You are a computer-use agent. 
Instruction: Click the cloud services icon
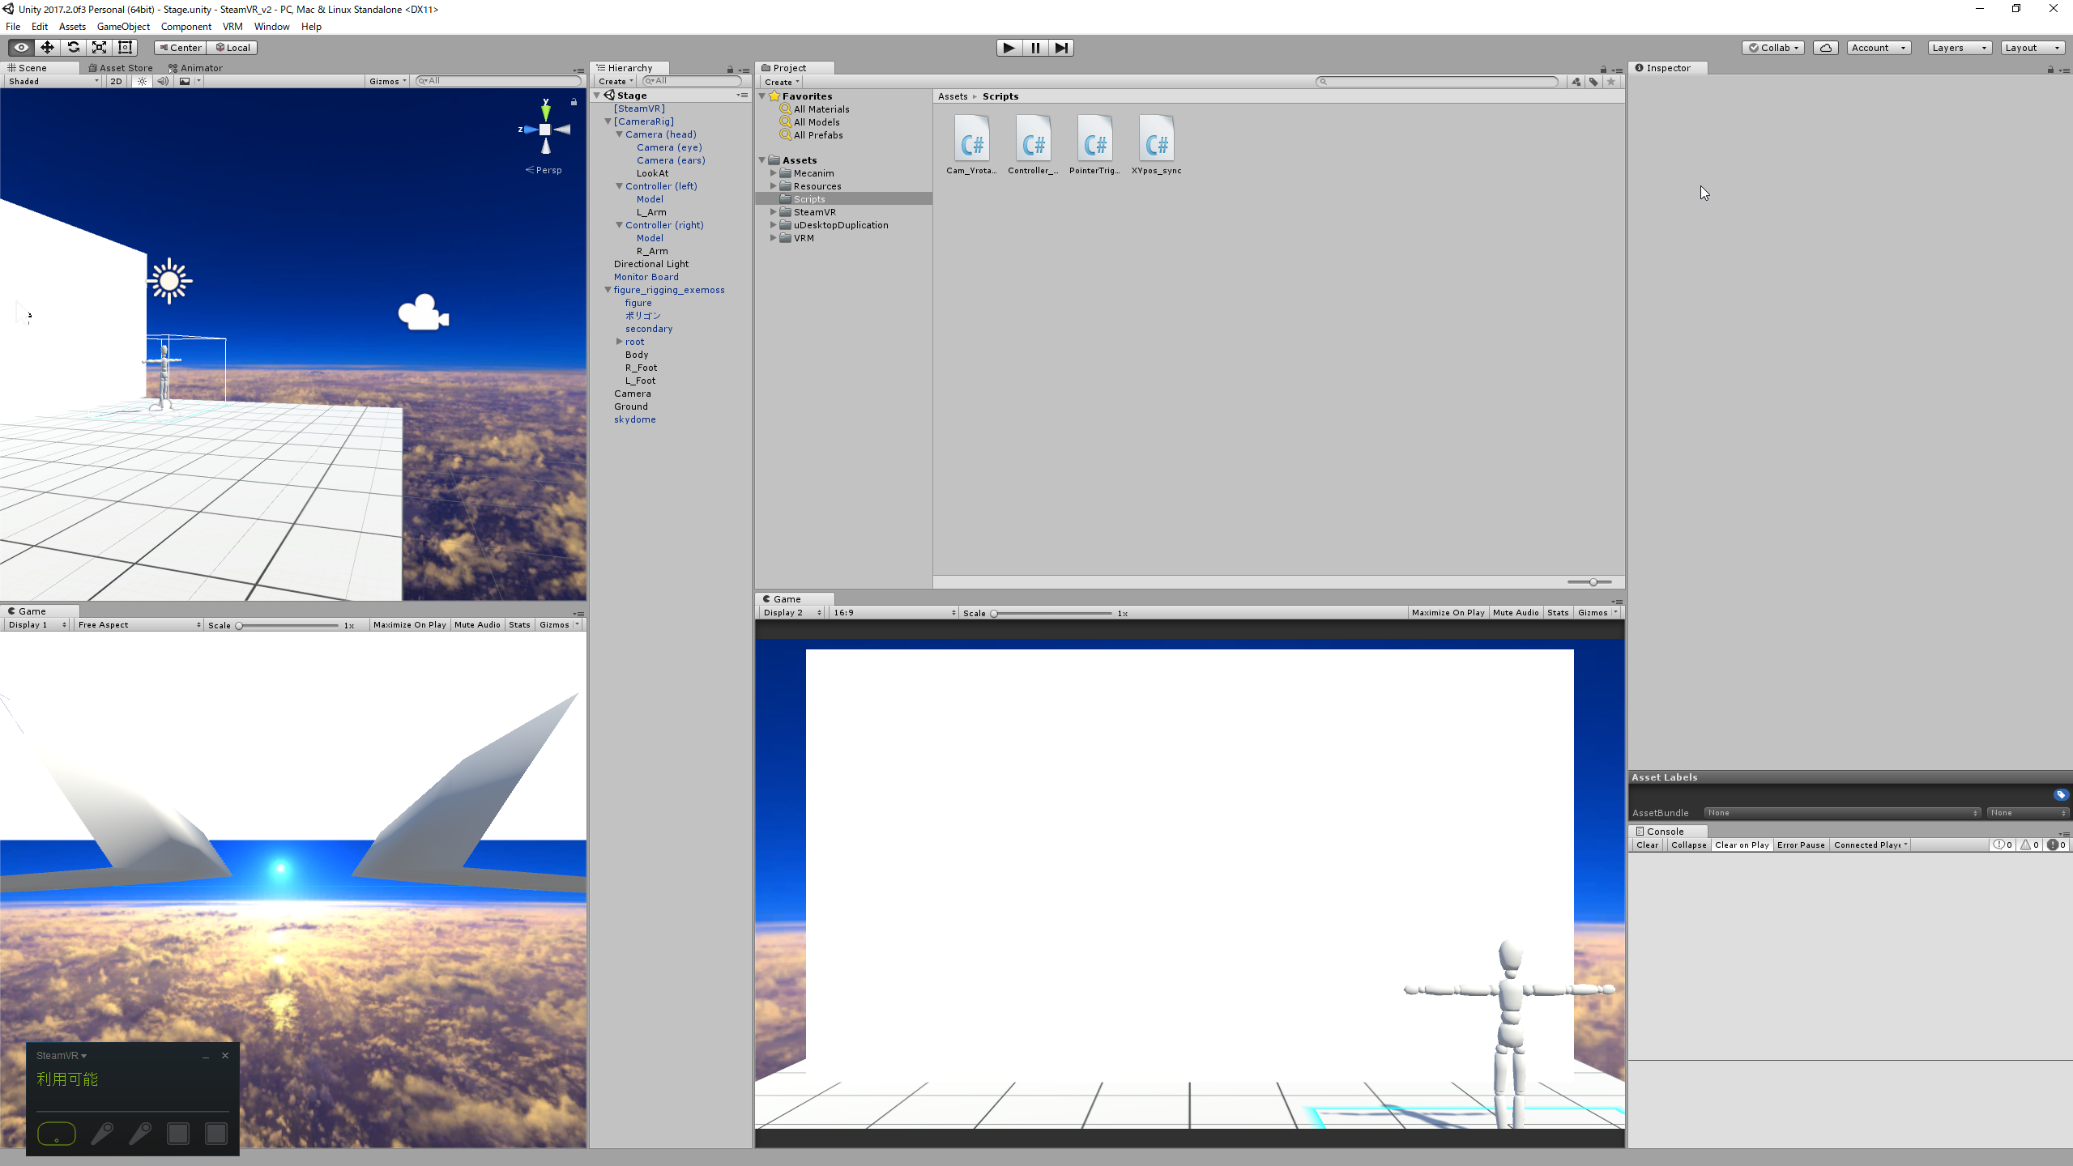pyautogui.click(x=1825, y=48)
